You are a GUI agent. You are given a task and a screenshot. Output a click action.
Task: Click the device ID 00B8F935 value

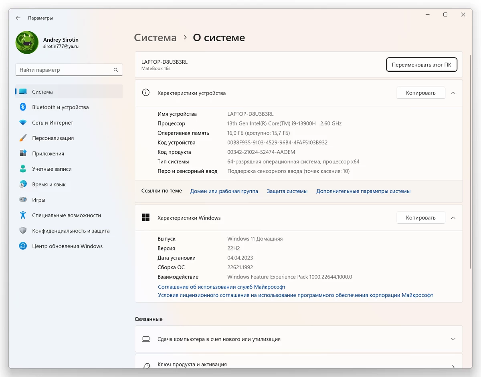tap(277, 143)
